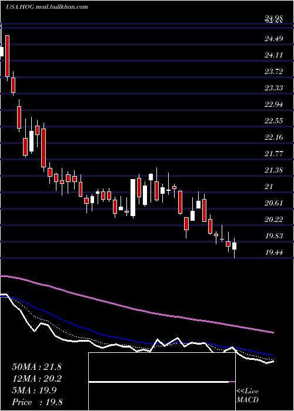Select the 20.22 price axis label
Screen dimensions: 294x411
[273, 220]
